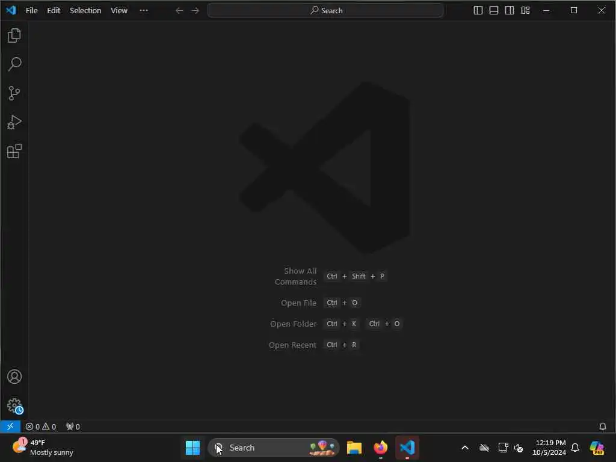Open the Run and Debug view
616x462 pixels.
[14, 122]
